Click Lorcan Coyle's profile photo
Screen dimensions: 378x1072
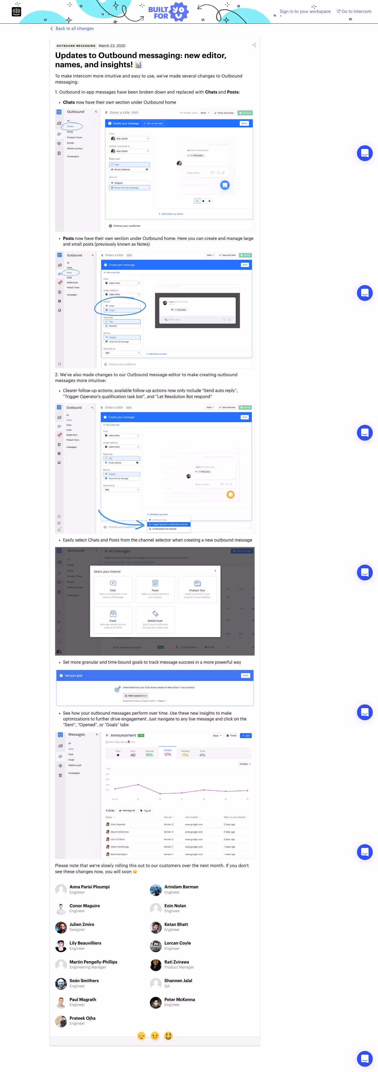[x=155, y=946]
